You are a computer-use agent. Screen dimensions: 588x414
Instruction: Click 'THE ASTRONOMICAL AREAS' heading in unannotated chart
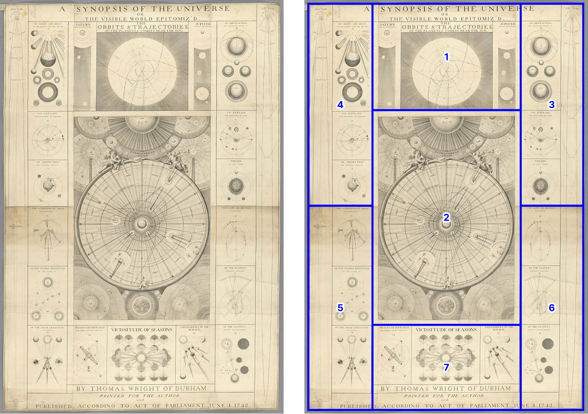pyautogui.click(x=47, y=208)
